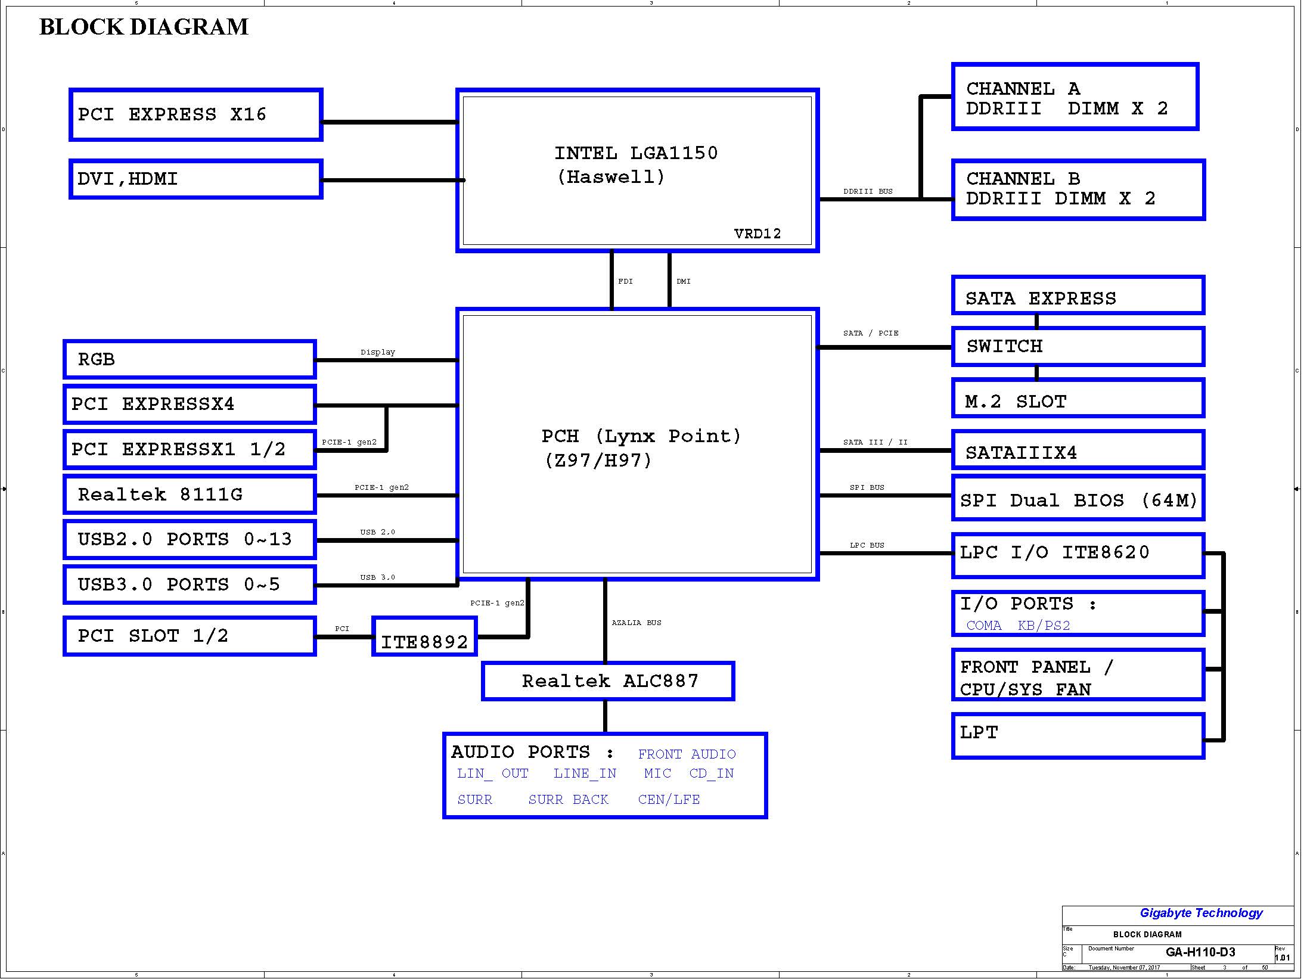Click CD_IN in audio ports

click(712, 773)
